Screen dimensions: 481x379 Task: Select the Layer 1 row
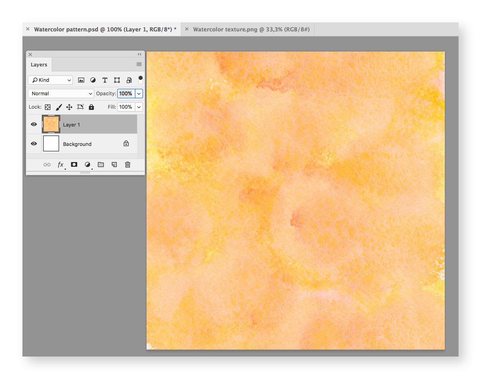tap(82, 125)
